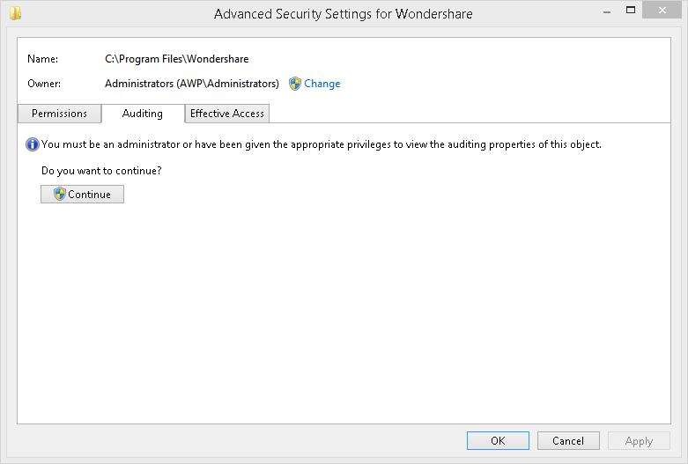Confirm with the OK button
688x464 pixels.
[x=498, y=441]
